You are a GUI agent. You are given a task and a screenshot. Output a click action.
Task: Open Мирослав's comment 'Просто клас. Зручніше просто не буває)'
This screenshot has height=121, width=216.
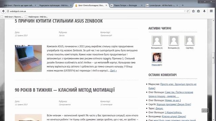172,86
